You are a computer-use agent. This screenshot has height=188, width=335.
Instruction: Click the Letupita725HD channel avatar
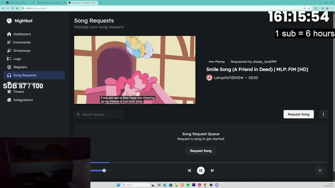(209, 78)
